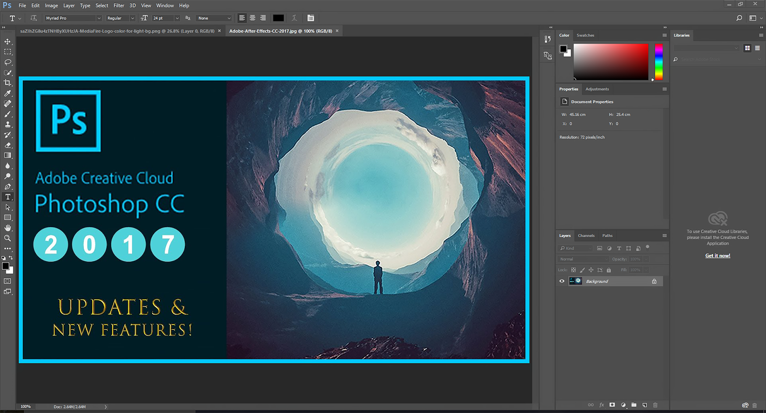Select the Pen tool

[x=8, y=186]
